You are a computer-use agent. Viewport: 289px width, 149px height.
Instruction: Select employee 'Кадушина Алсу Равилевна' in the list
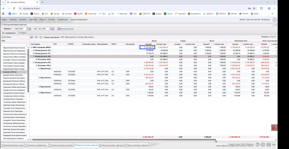[x=14, y=111]
